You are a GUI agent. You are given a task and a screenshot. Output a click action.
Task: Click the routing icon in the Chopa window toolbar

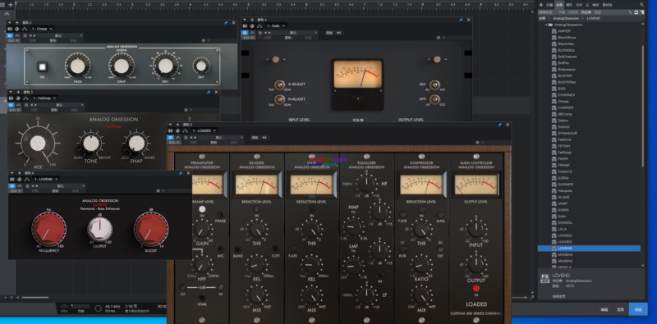point(25,29)
